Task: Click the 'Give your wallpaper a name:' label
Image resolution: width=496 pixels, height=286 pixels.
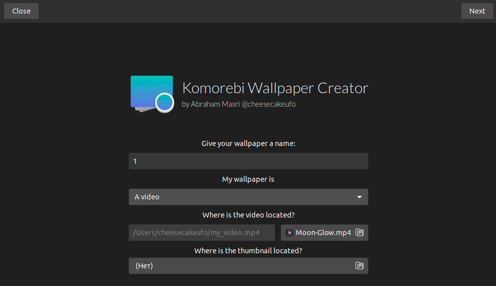Action: (248, 144)
